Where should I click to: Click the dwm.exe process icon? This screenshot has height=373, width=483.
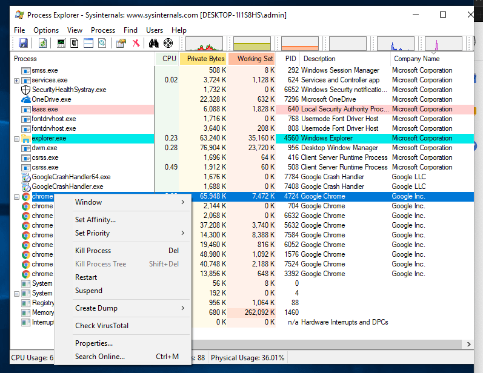(x=26, y=148)
